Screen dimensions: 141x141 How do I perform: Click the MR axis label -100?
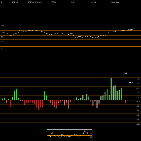(x=138, y=124)
